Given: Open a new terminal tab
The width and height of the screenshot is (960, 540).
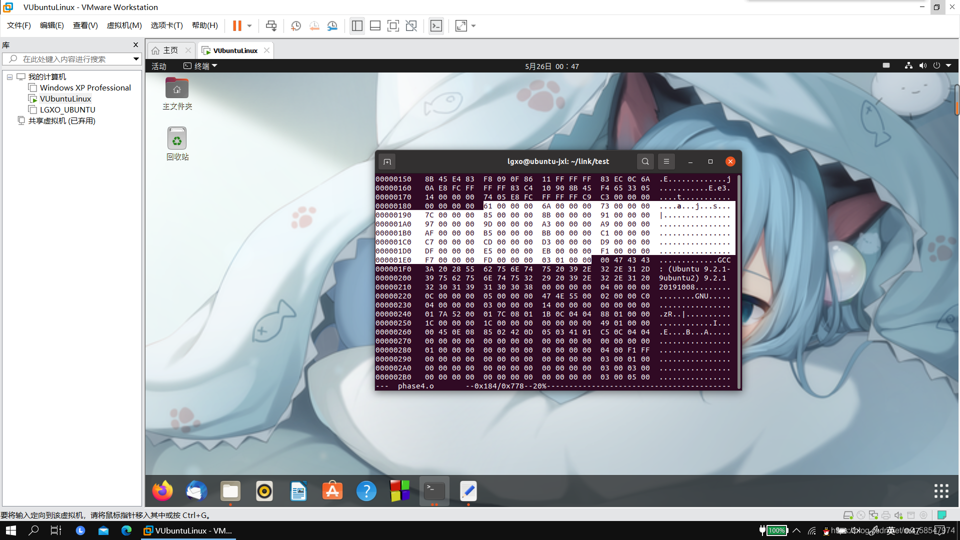Looking at the screenshot, I should (387, 161).
